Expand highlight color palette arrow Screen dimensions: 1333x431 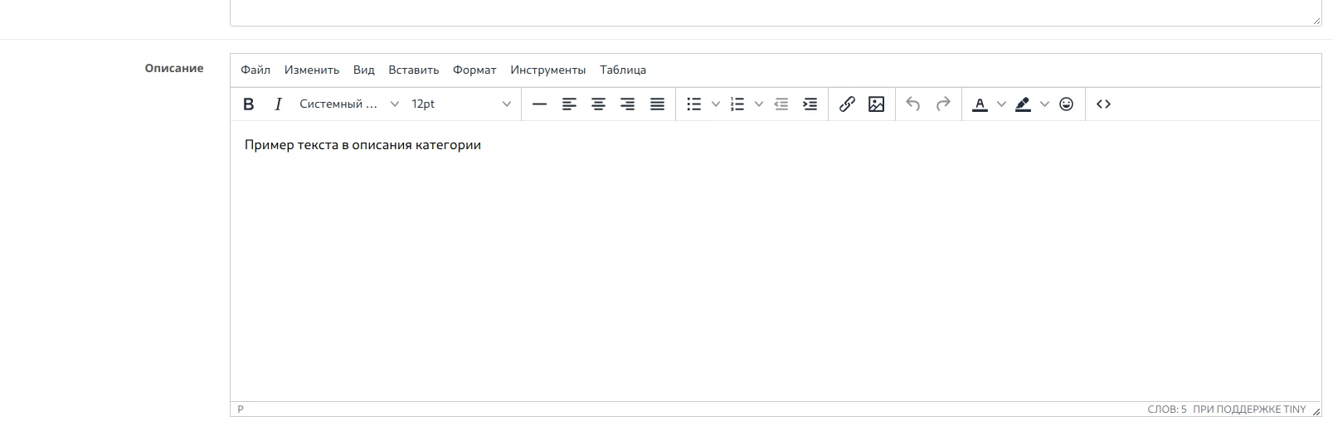point(1044,104)
